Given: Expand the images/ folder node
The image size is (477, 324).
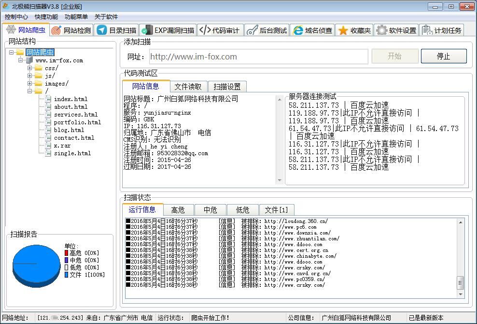Looking at the screenshot, I should point(29,83).
